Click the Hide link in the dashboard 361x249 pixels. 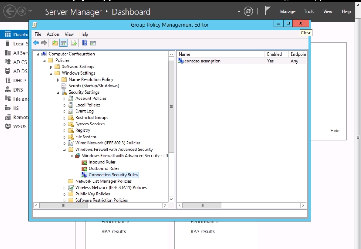335,131
